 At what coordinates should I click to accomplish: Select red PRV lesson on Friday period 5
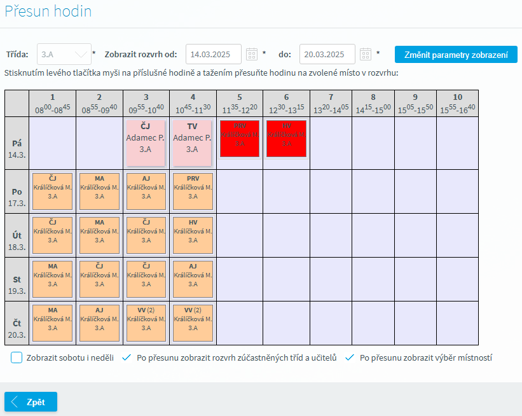(240, 139)
